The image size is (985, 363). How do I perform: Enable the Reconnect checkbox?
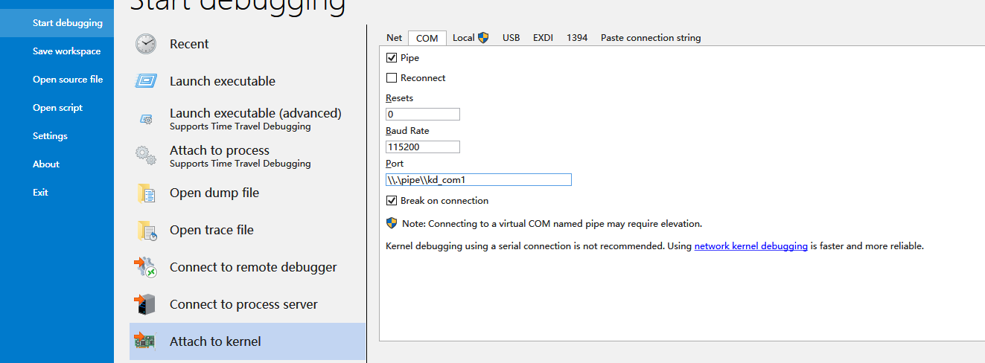coord(392,78)
